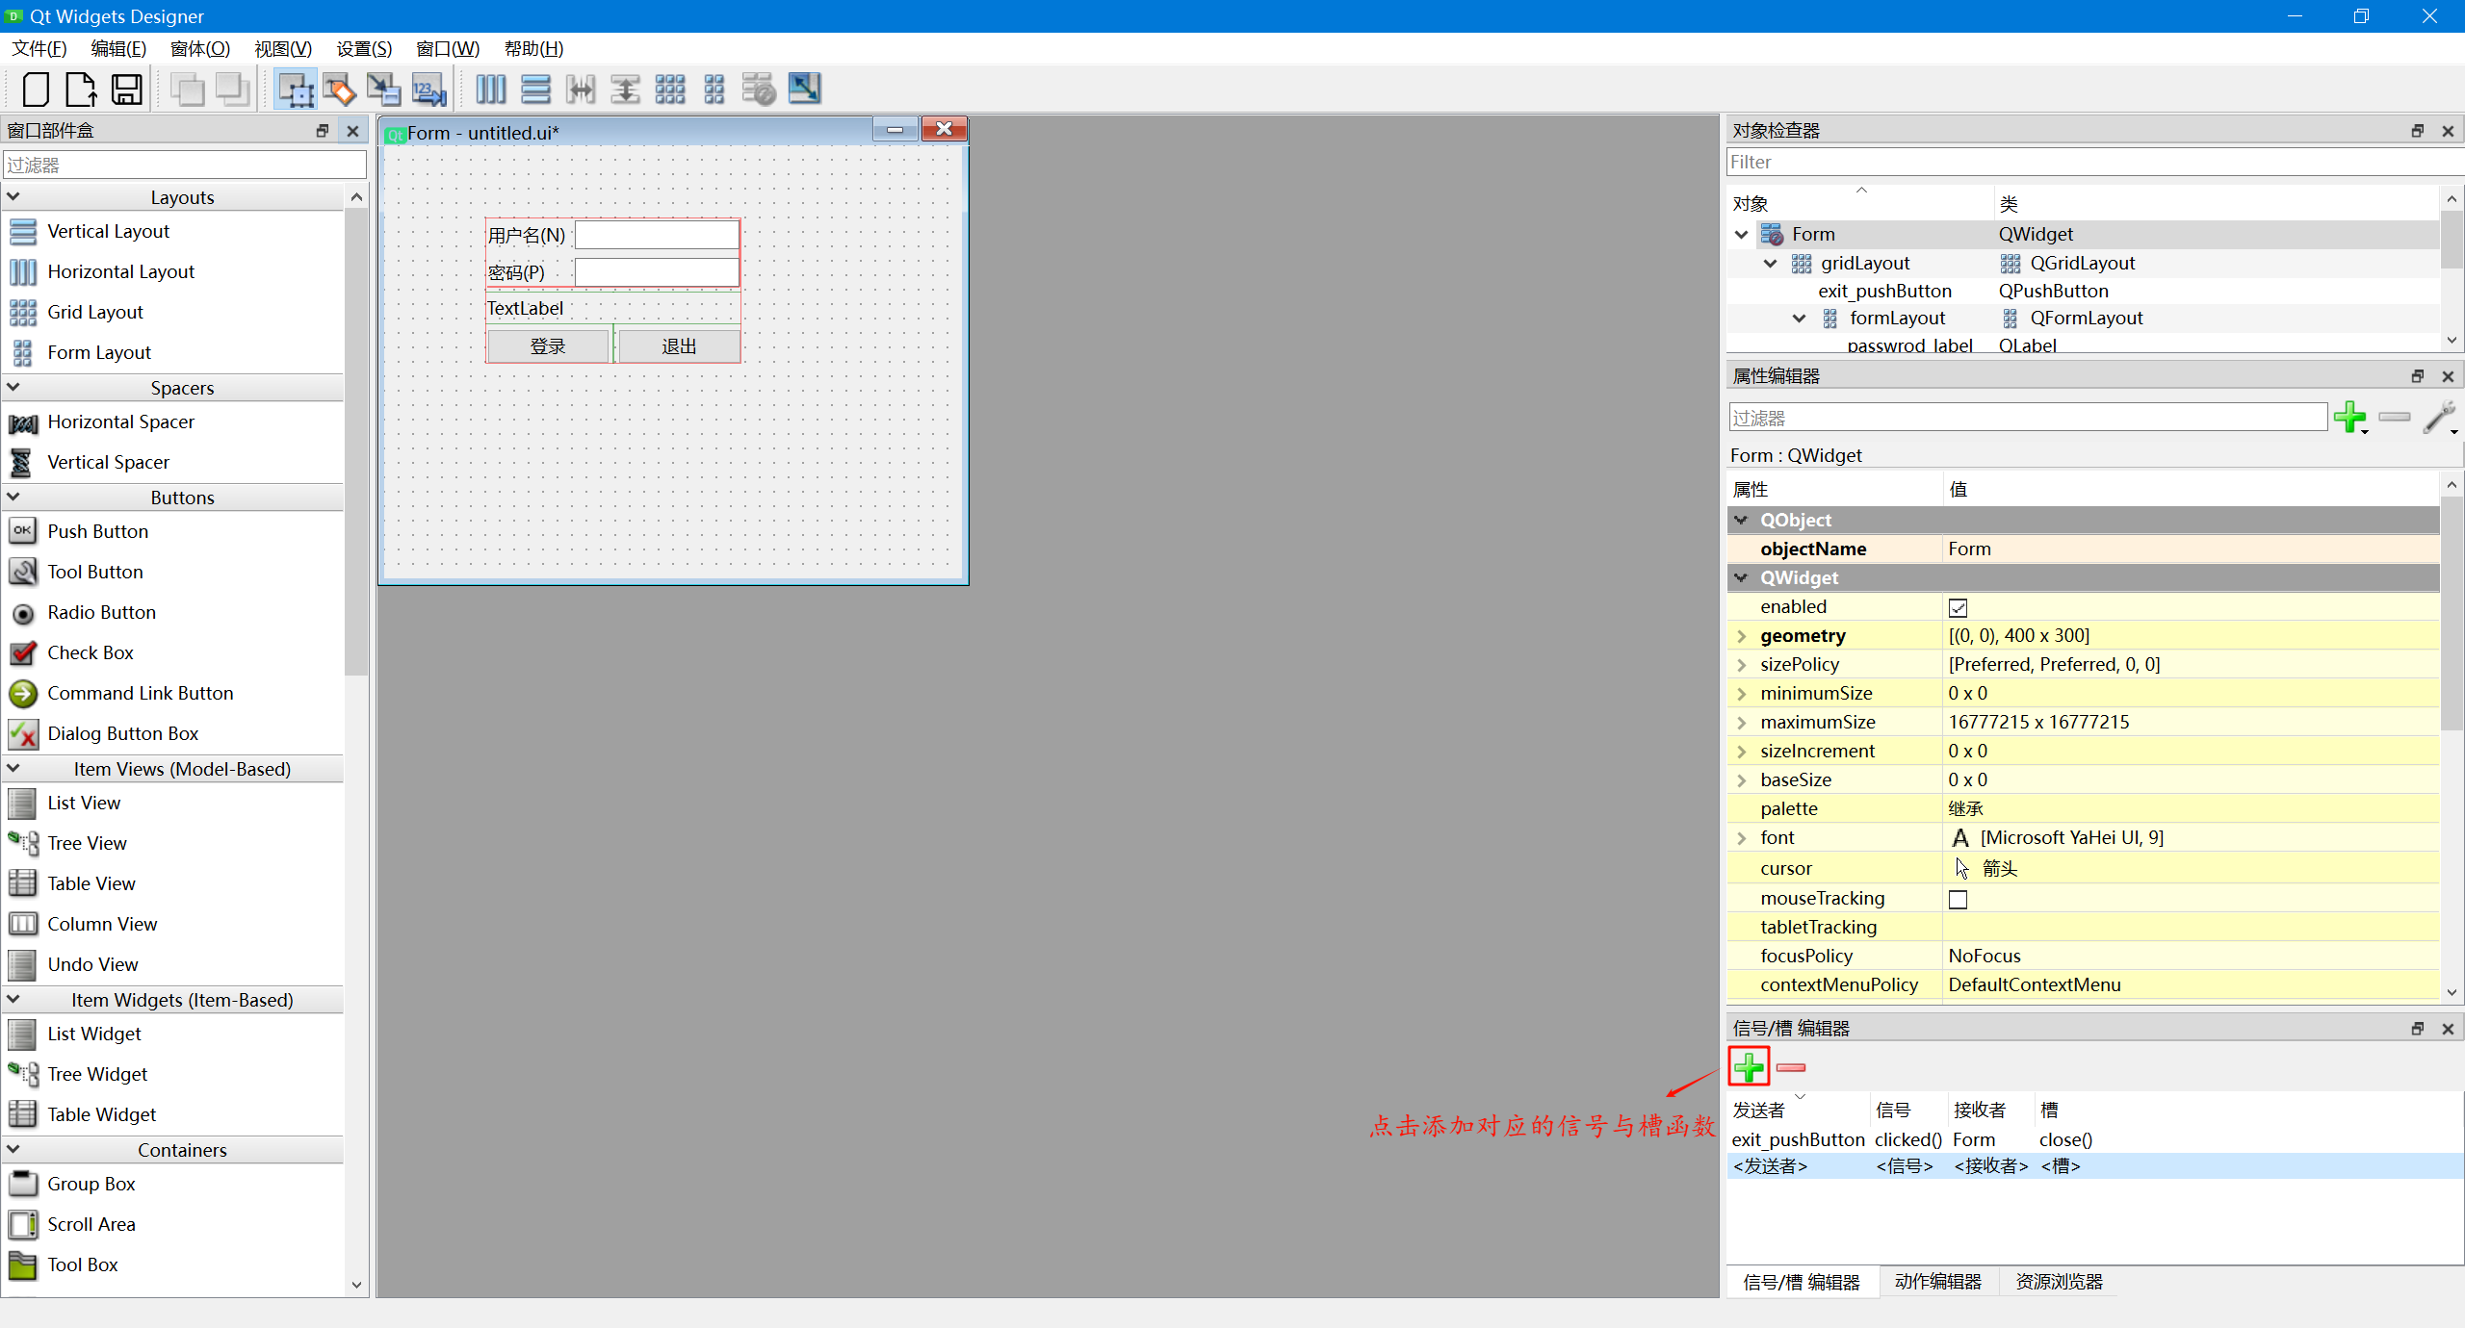Click the 登录 button on the form
Image resolution: width=2465 pixels, height=1328 pixels.
[548, 345]
